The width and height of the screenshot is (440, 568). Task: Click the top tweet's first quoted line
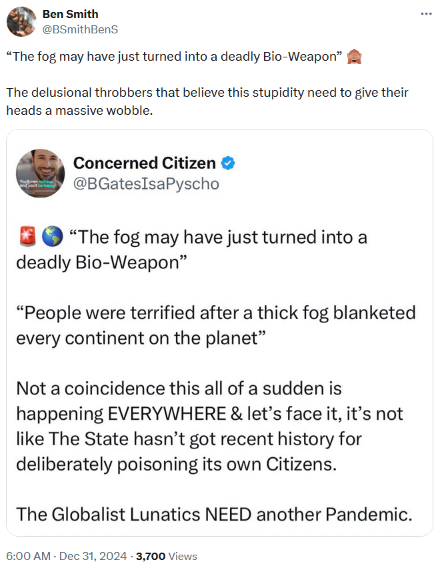point(174,57)
